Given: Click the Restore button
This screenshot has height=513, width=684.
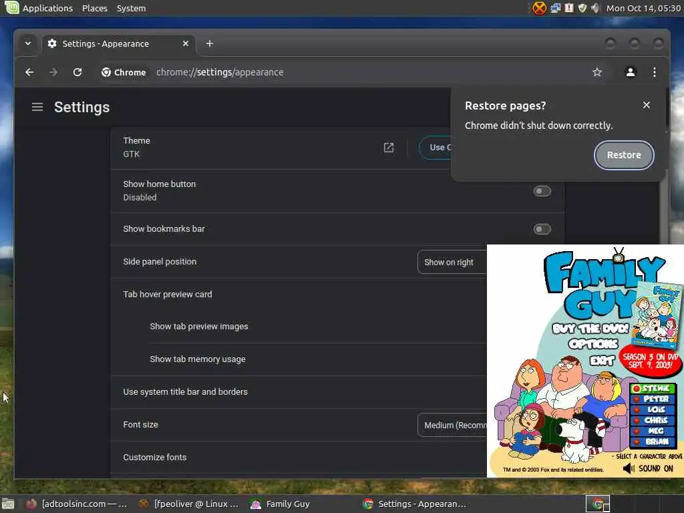Looking at the screenshot, I should 624,155.
